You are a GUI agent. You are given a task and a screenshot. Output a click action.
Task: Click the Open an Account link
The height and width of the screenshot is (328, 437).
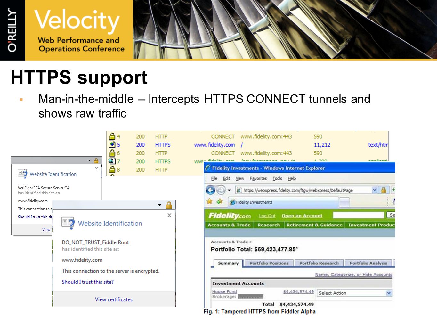[302, 216]
